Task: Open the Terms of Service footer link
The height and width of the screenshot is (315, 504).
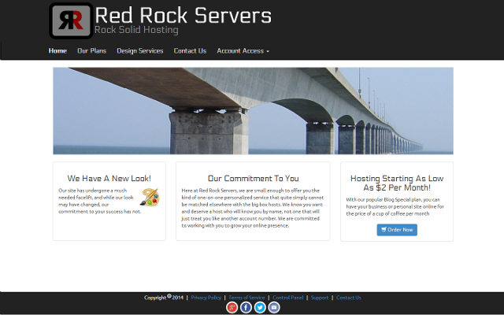Action: point(246,298)
